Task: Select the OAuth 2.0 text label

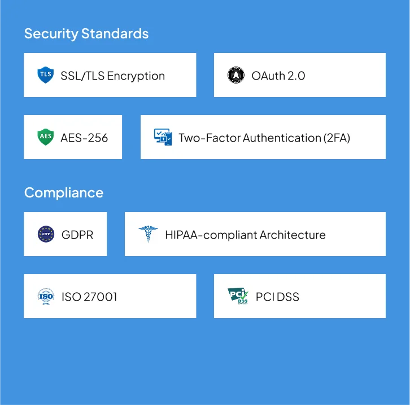Action: [278, 76]
